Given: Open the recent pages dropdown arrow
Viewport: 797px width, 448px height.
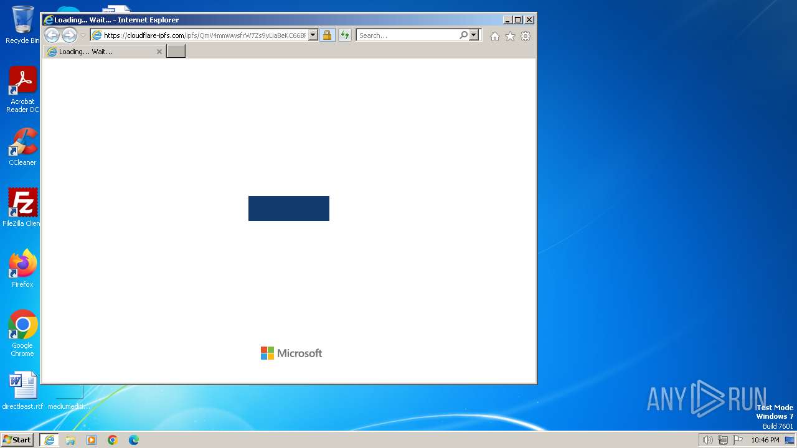Looking at the screenshot, I should point(83,35).
